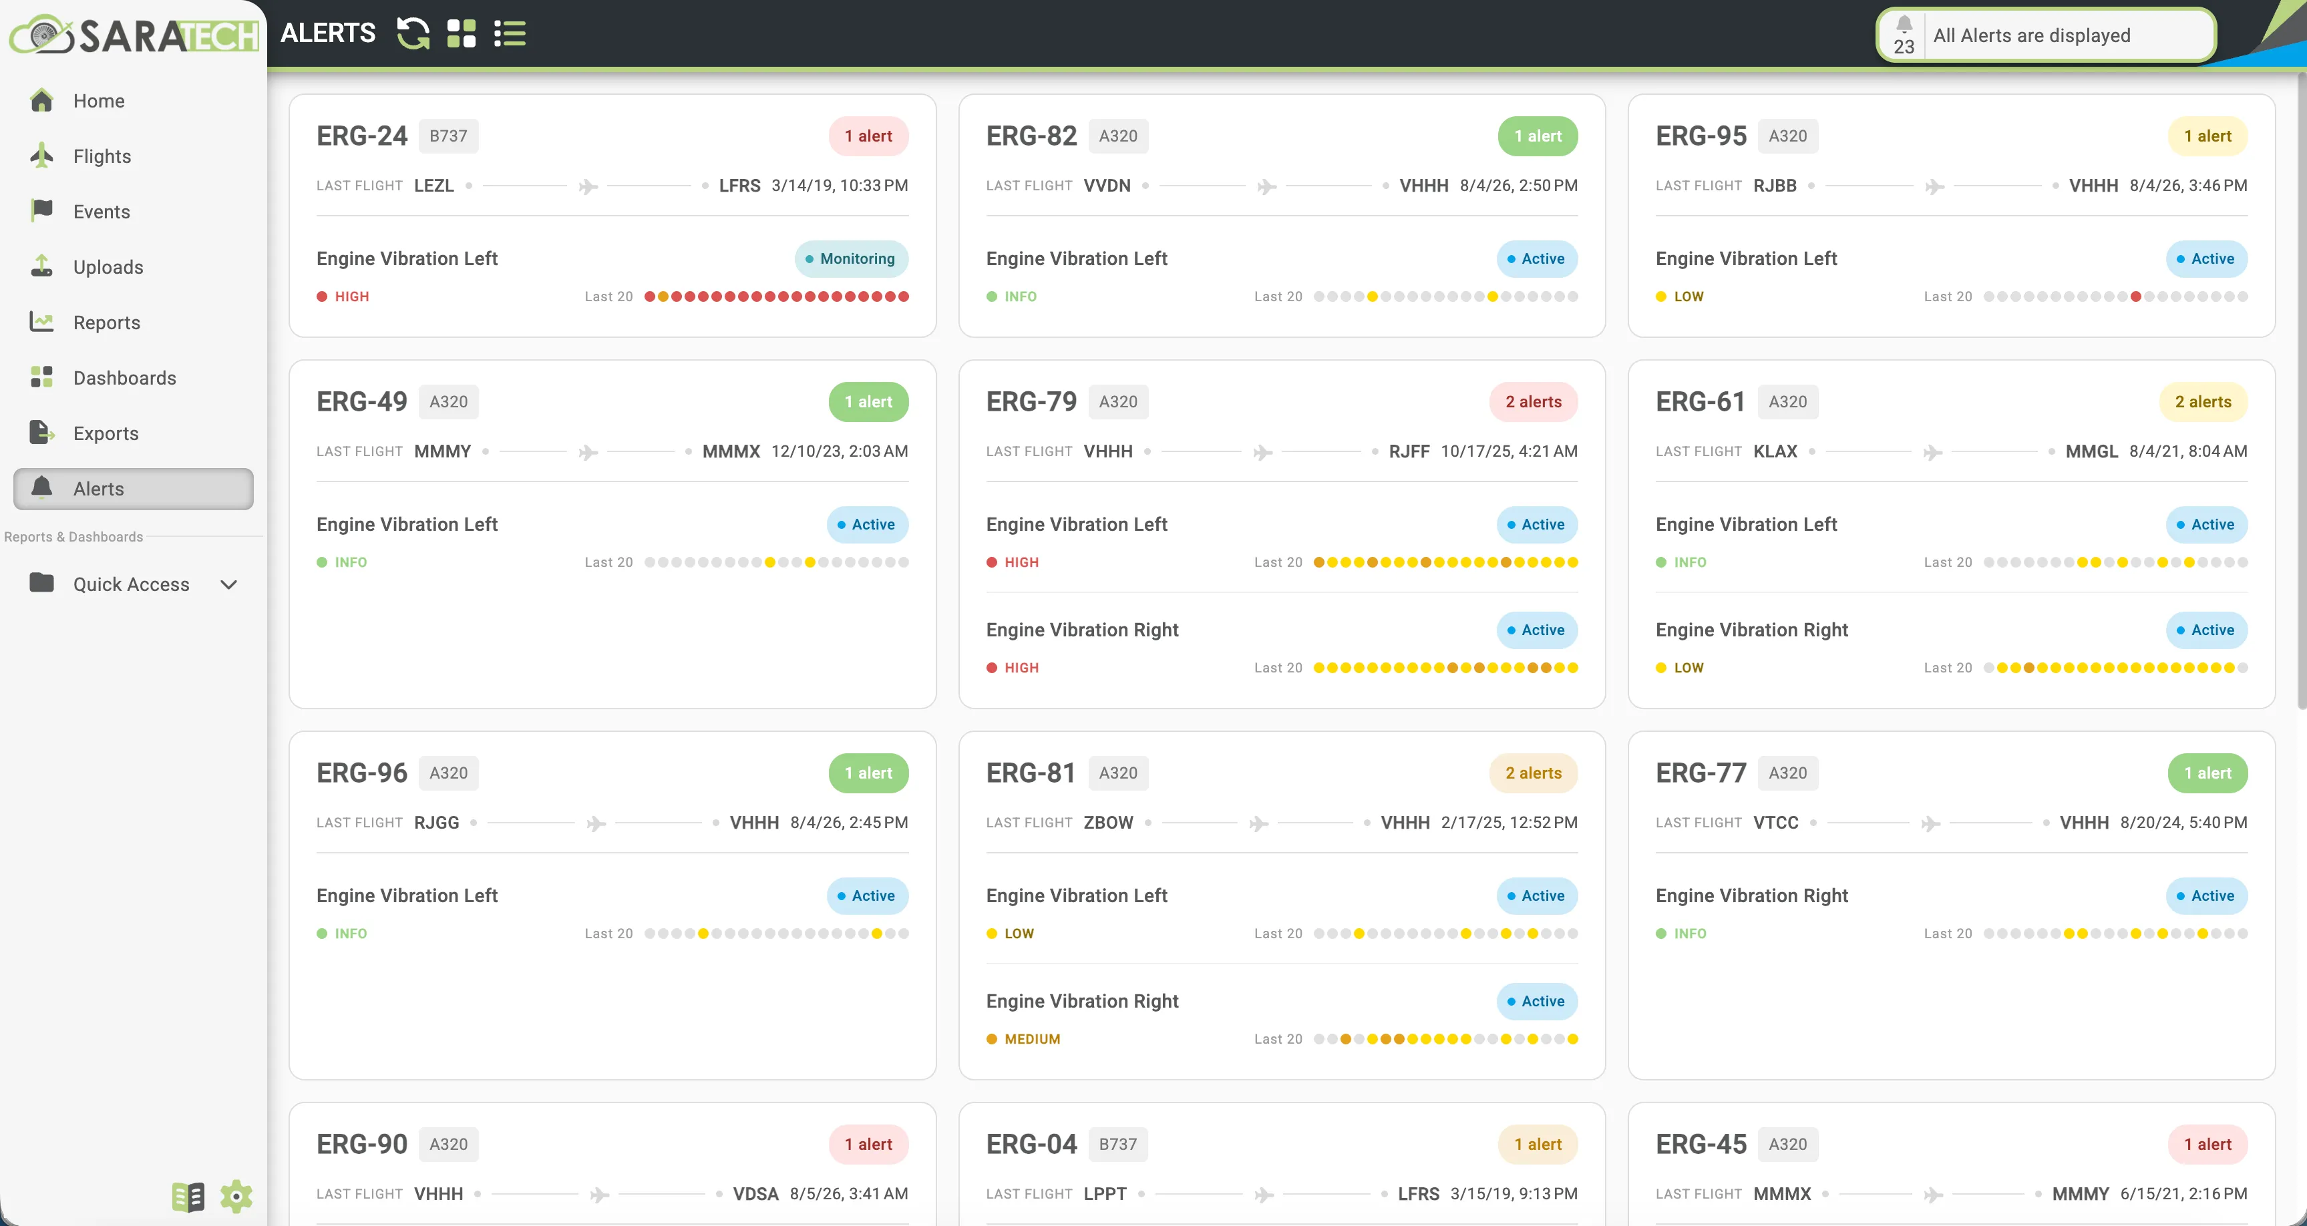Image resolution: width=2307 pixels, height=1226 pixels.
Task: Click the Uploads tray icon
Action: 41,265
